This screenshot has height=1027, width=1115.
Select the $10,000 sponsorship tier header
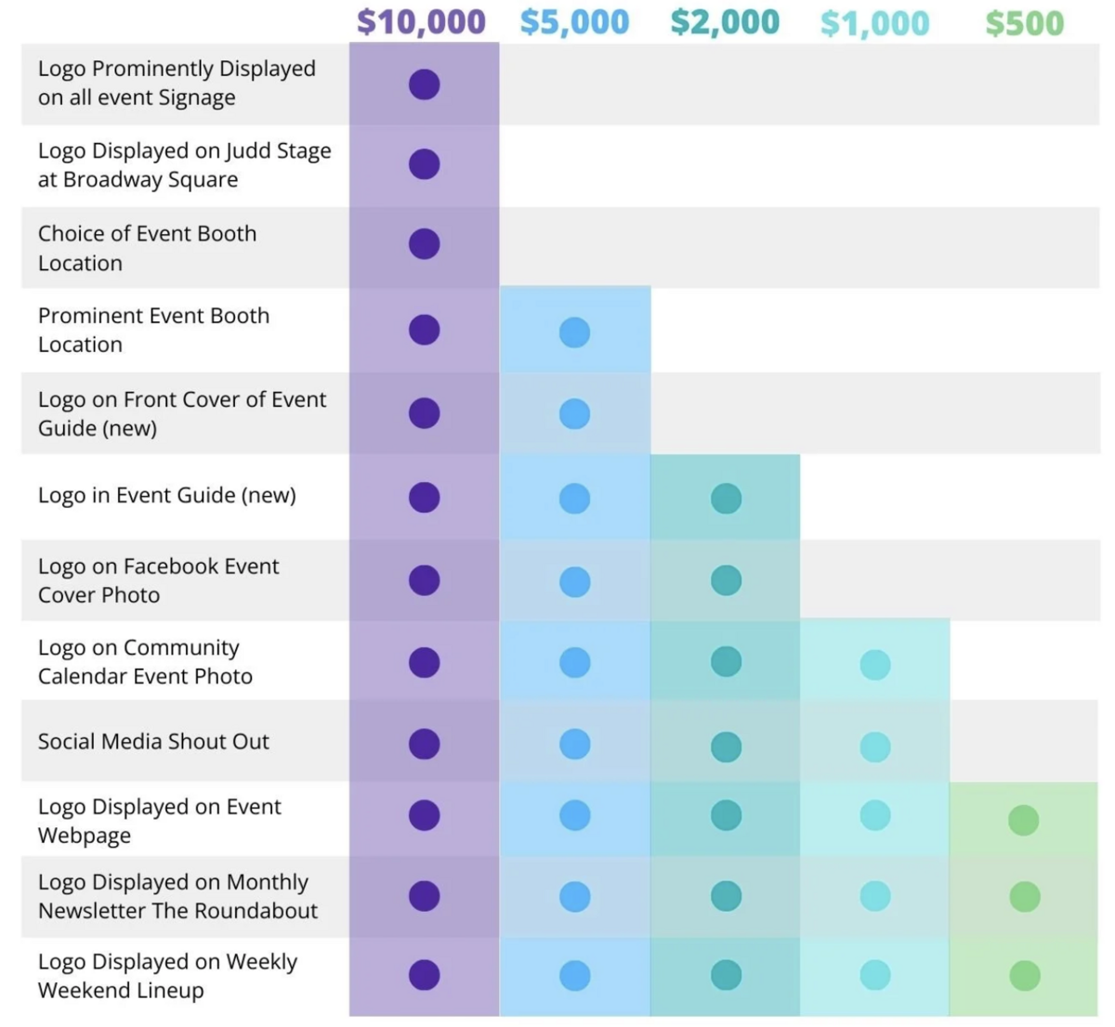tap(421, 22)
